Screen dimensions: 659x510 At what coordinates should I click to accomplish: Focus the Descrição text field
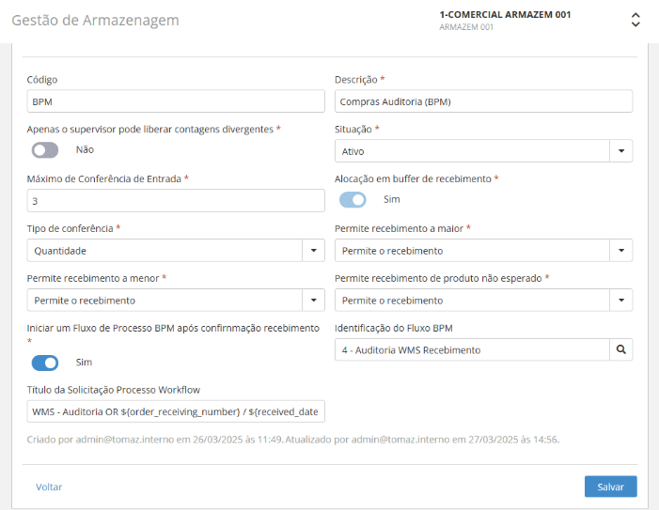483,100
